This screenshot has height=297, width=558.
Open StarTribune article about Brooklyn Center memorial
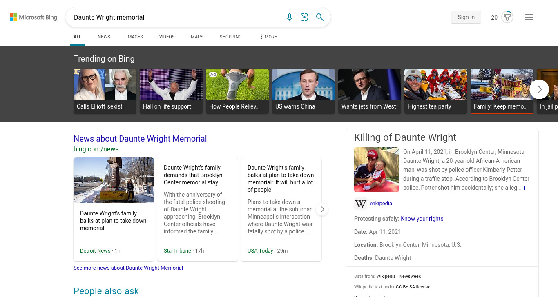(x=197, y=209)
